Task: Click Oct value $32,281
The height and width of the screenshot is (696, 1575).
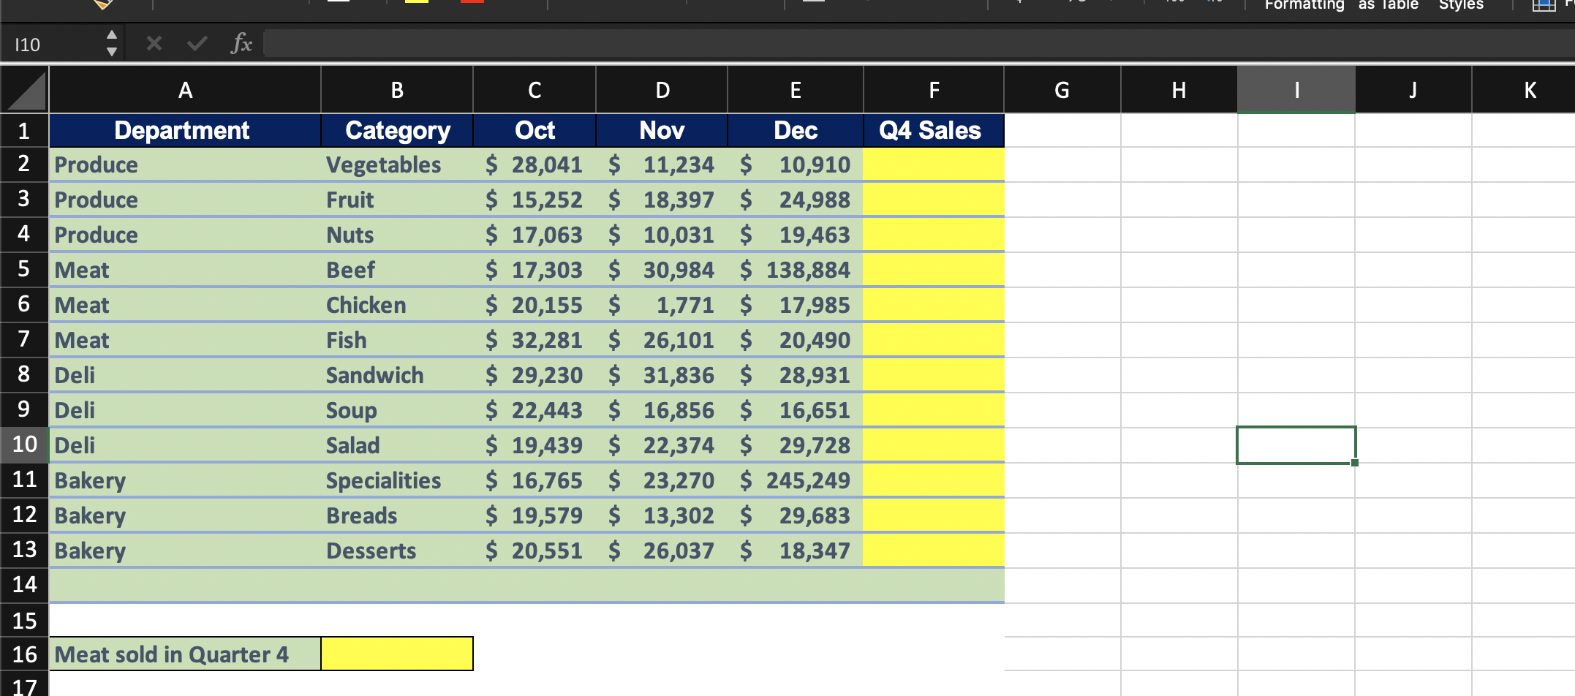Action: [x=535, y=341]
